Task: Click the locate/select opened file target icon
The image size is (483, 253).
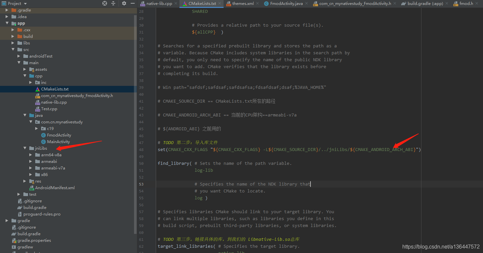Action: (105, 3)
